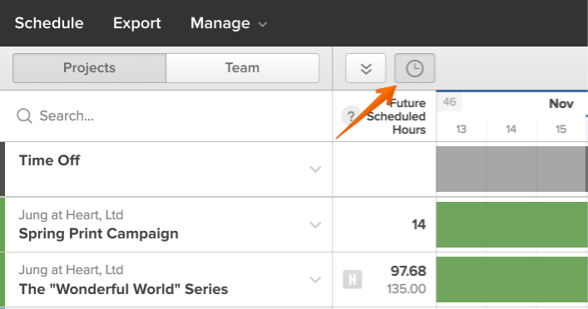Click the gray Time Off schedule bar
This screenshot has height=309, width=588.
511,169
